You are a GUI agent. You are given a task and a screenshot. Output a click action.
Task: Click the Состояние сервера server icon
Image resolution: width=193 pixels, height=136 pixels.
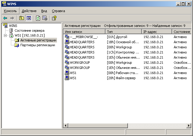tap(11, 31)
